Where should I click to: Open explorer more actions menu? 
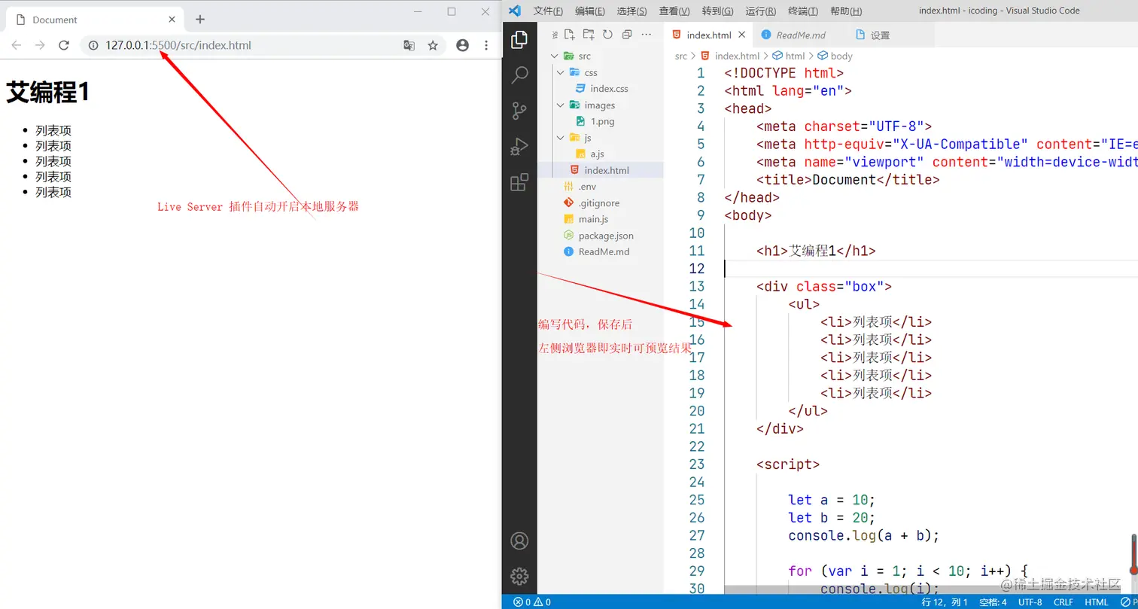(646, 35)
